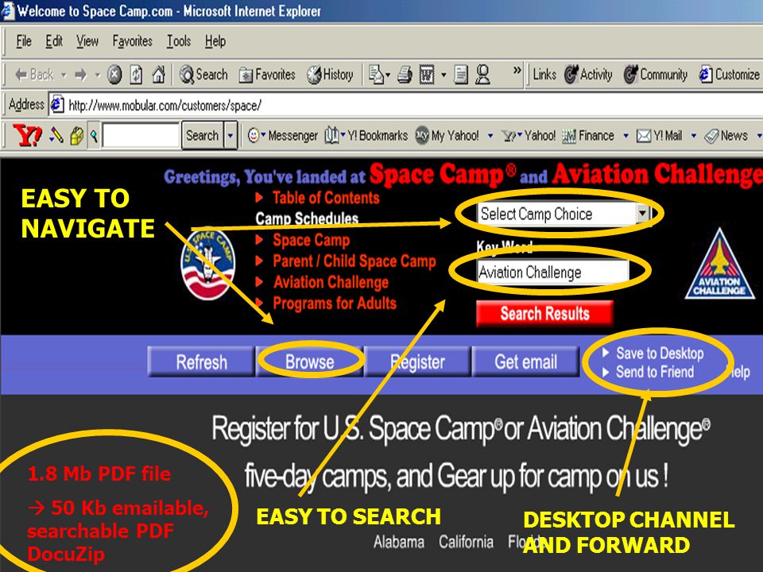The image size is (763, 572).
Task: Select the Alabama location link
Action: point(398,542)
